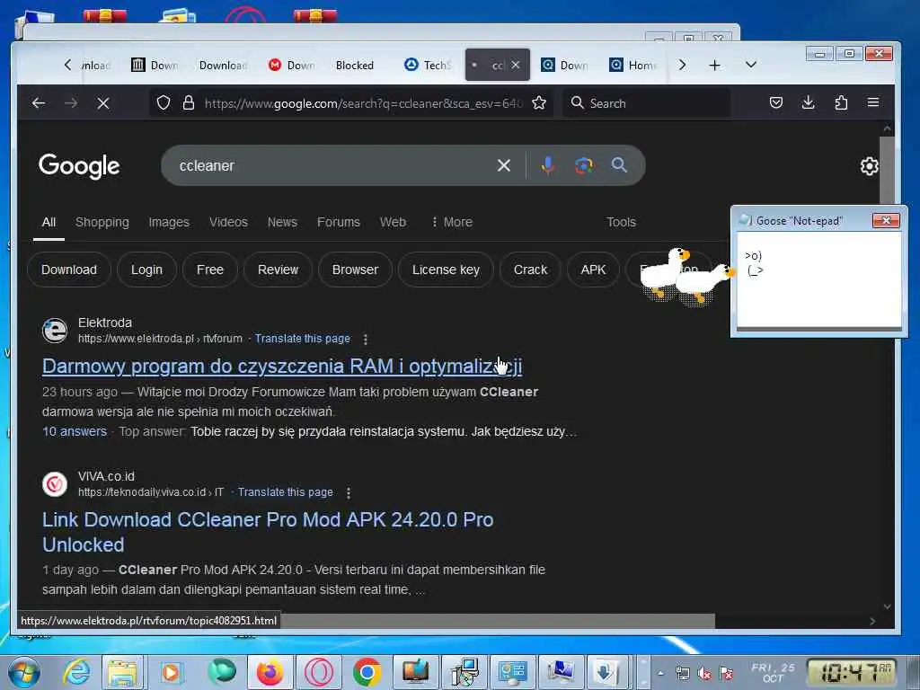The height and width of the screenshot is (690, 920).
Task: Open the 10 answers link
Action: point(75,432)
